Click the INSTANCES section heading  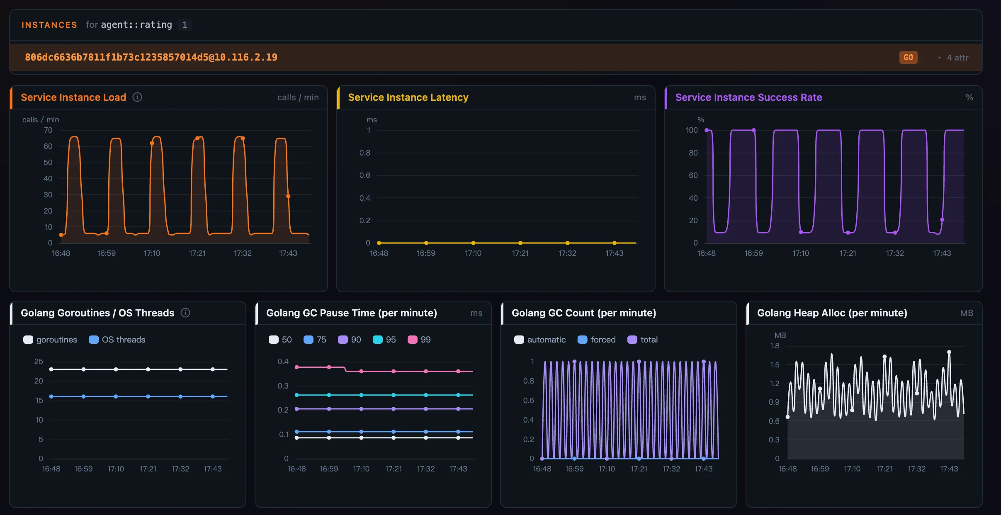(49, 25)
